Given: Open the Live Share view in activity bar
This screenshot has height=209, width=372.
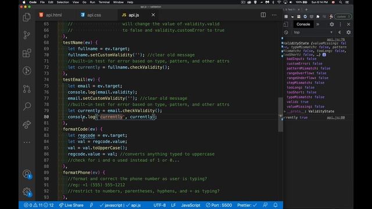Looking at the screenshot, I should (27, 124).
